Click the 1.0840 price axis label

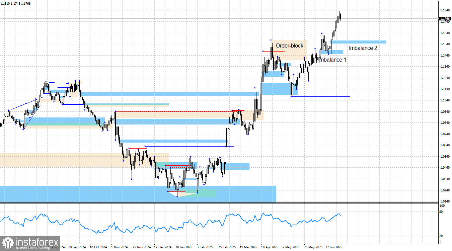(x=445, y=123)
